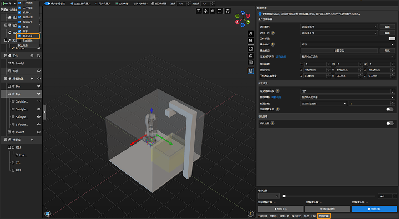
Task: Uncheck the highlighted 抓取仿真 checkbox in menu
Action: [x=19, y=36]
